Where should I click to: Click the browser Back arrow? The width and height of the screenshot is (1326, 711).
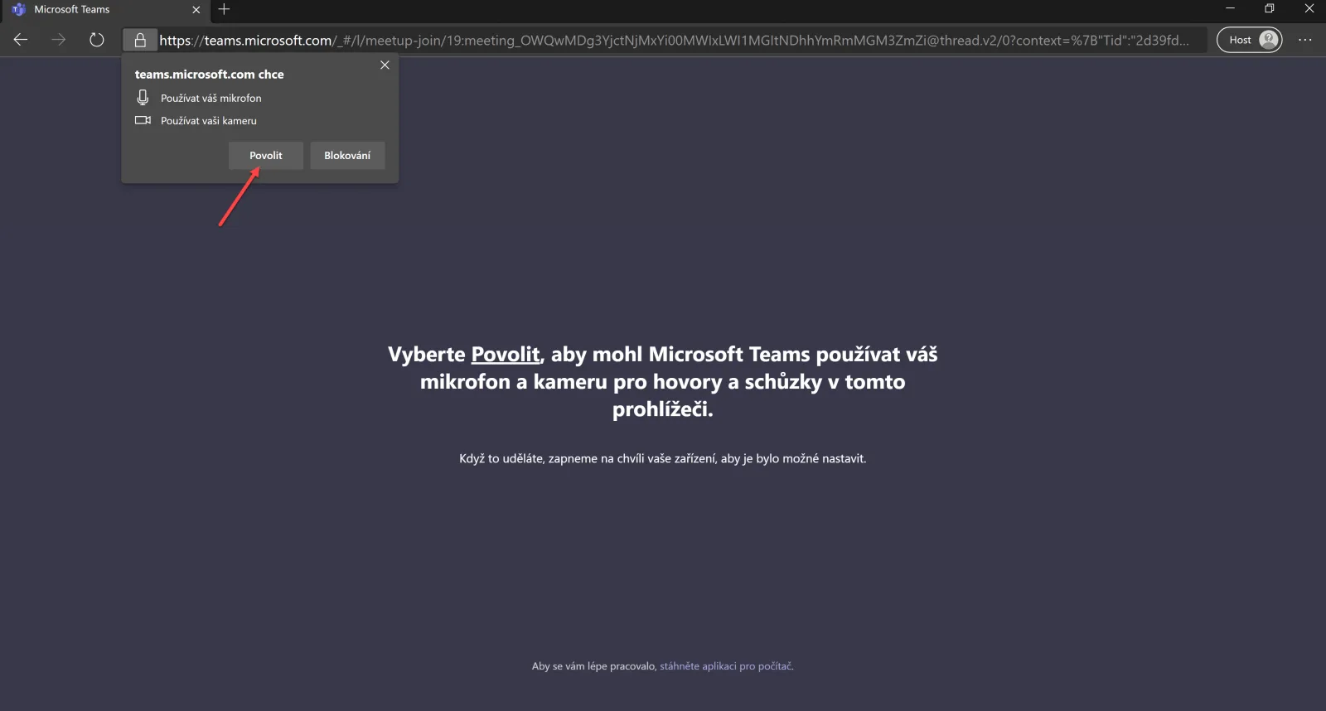pyautogui.click(x=21, y=40)
